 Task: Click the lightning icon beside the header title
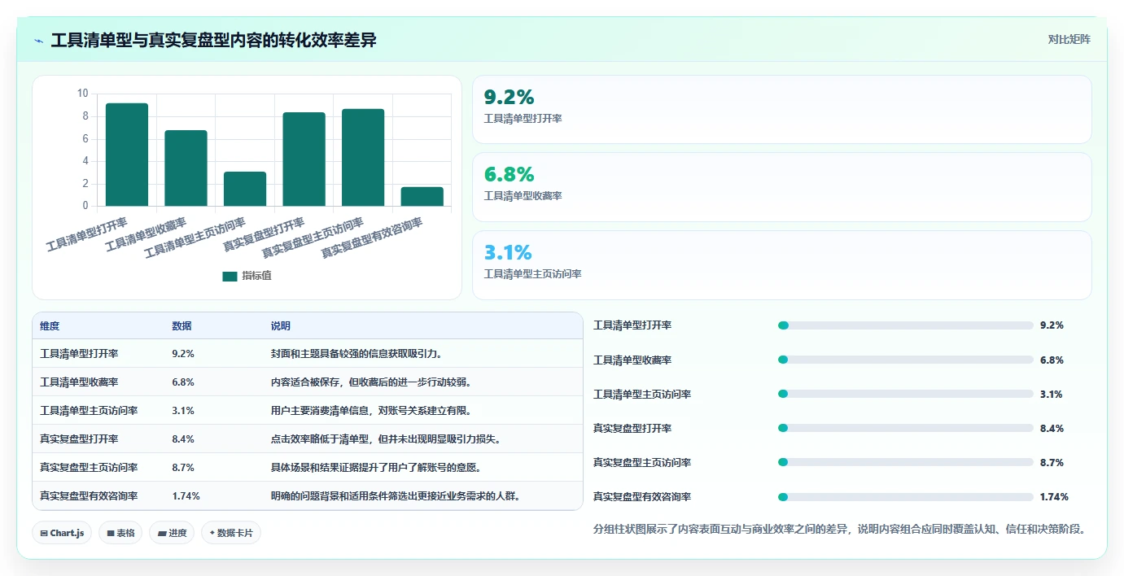pos(39,40)
